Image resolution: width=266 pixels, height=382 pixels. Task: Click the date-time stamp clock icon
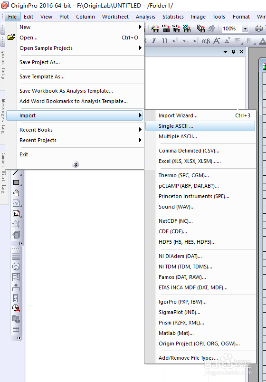16,308
